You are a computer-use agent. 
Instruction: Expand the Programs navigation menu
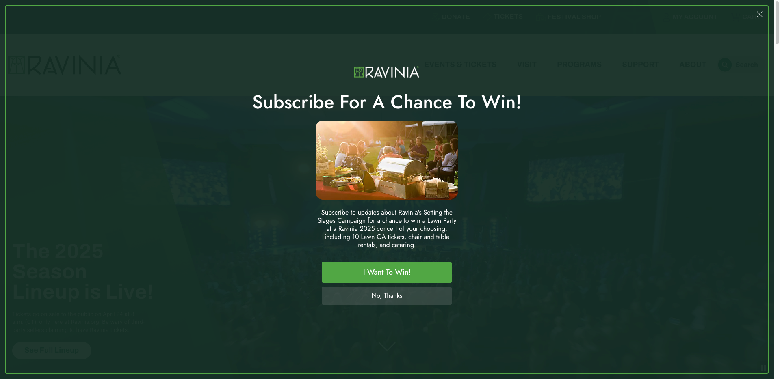579,65
